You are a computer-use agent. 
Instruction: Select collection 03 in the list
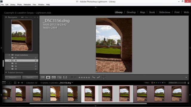(x=21, y=63)
